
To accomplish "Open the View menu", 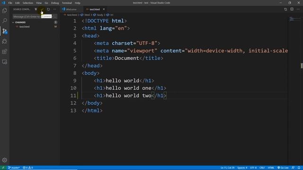I will point(39,3).
